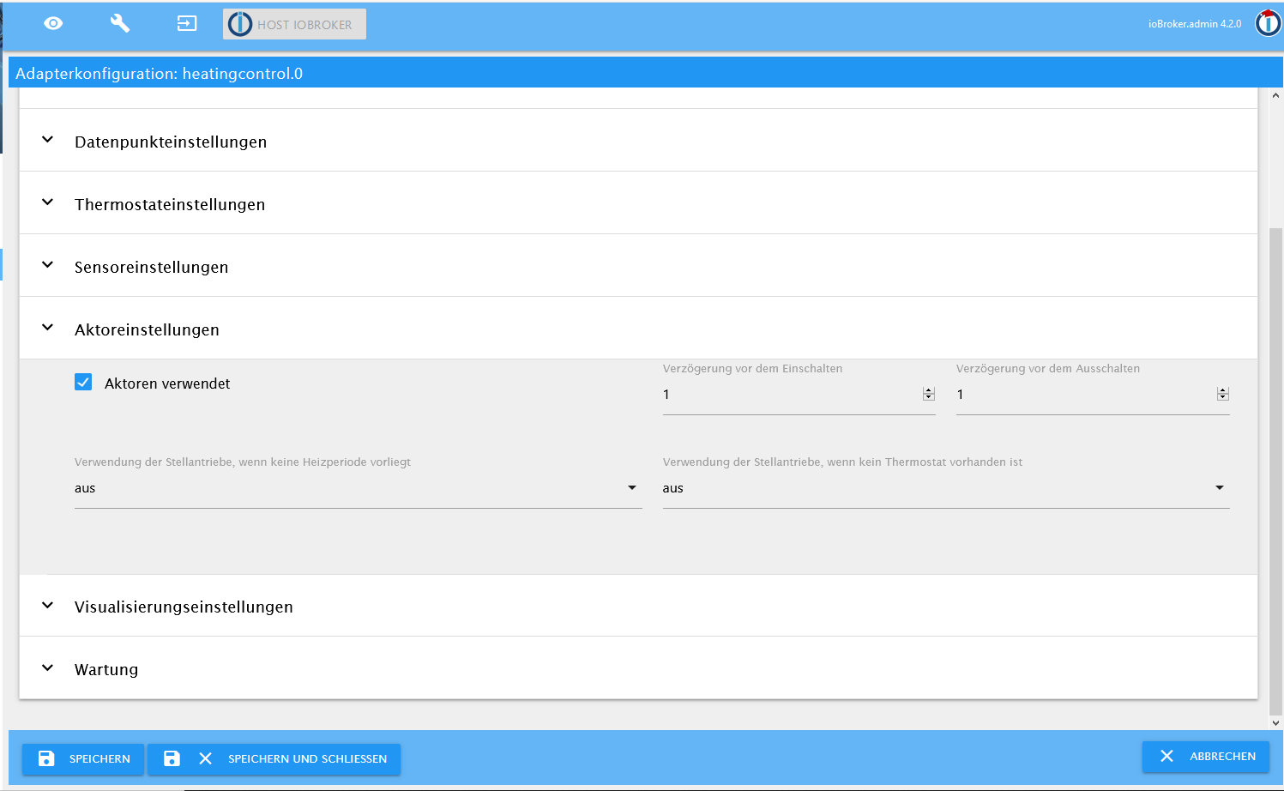
Task: Click the logout arrow icon in top bar
Action: 187,23
